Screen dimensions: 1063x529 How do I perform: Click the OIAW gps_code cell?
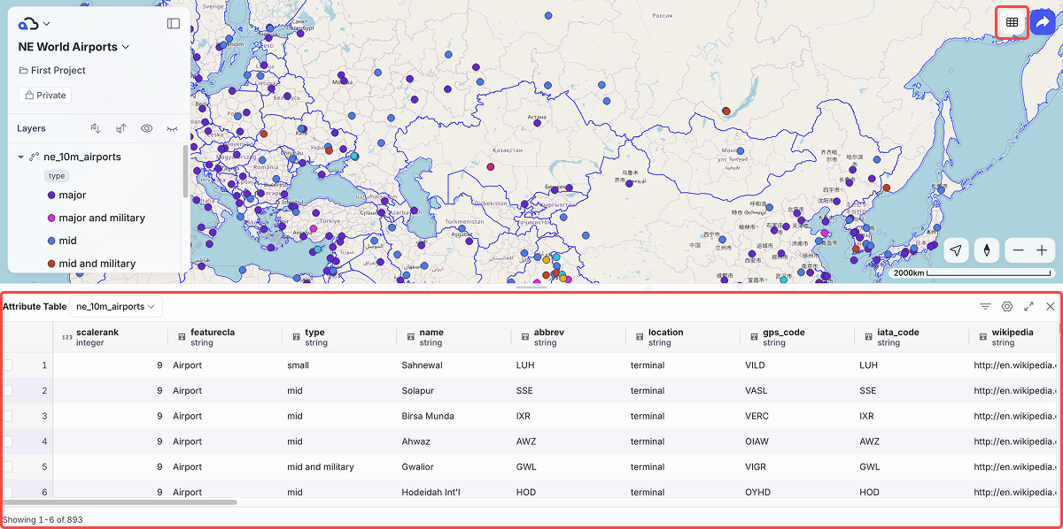point(797,441)
